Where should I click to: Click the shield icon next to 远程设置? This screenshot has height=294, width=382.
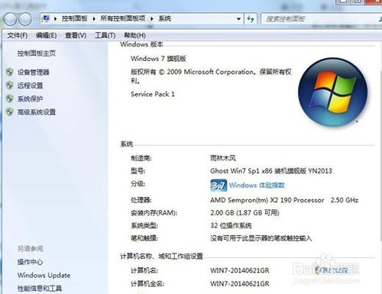[10, 86]
